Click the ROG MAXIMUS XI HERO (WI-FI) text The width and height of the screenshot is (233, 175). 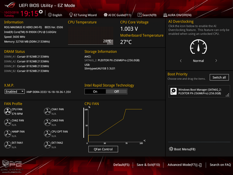(x=23, y=27)
